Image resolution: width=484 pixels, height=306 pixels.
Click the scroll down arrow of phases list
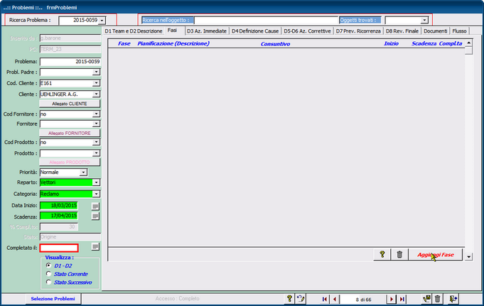pyautogui.click(x=469, y=256)
